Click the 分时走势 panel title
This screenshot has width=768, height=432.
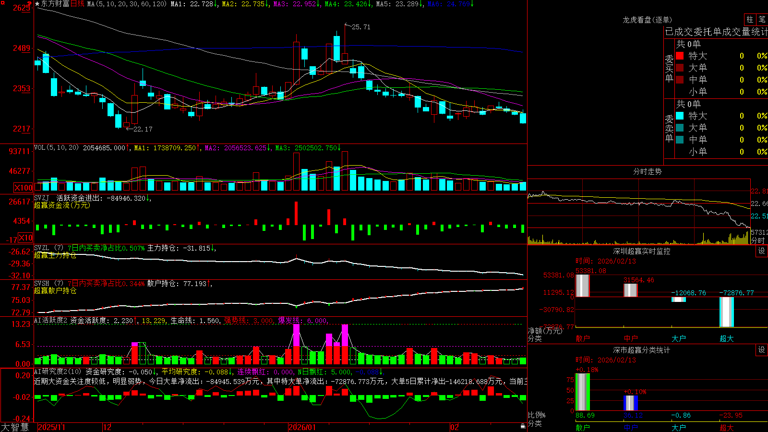pyautogui.click(x=647, y=171)
